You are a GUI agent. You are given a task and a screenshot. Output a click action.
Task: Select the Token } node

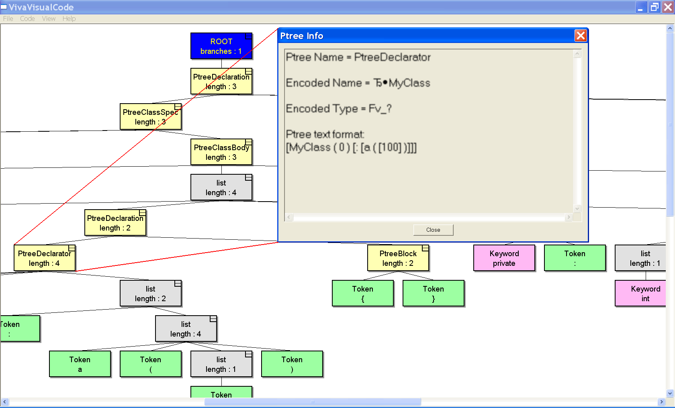(x=434, y=294)
